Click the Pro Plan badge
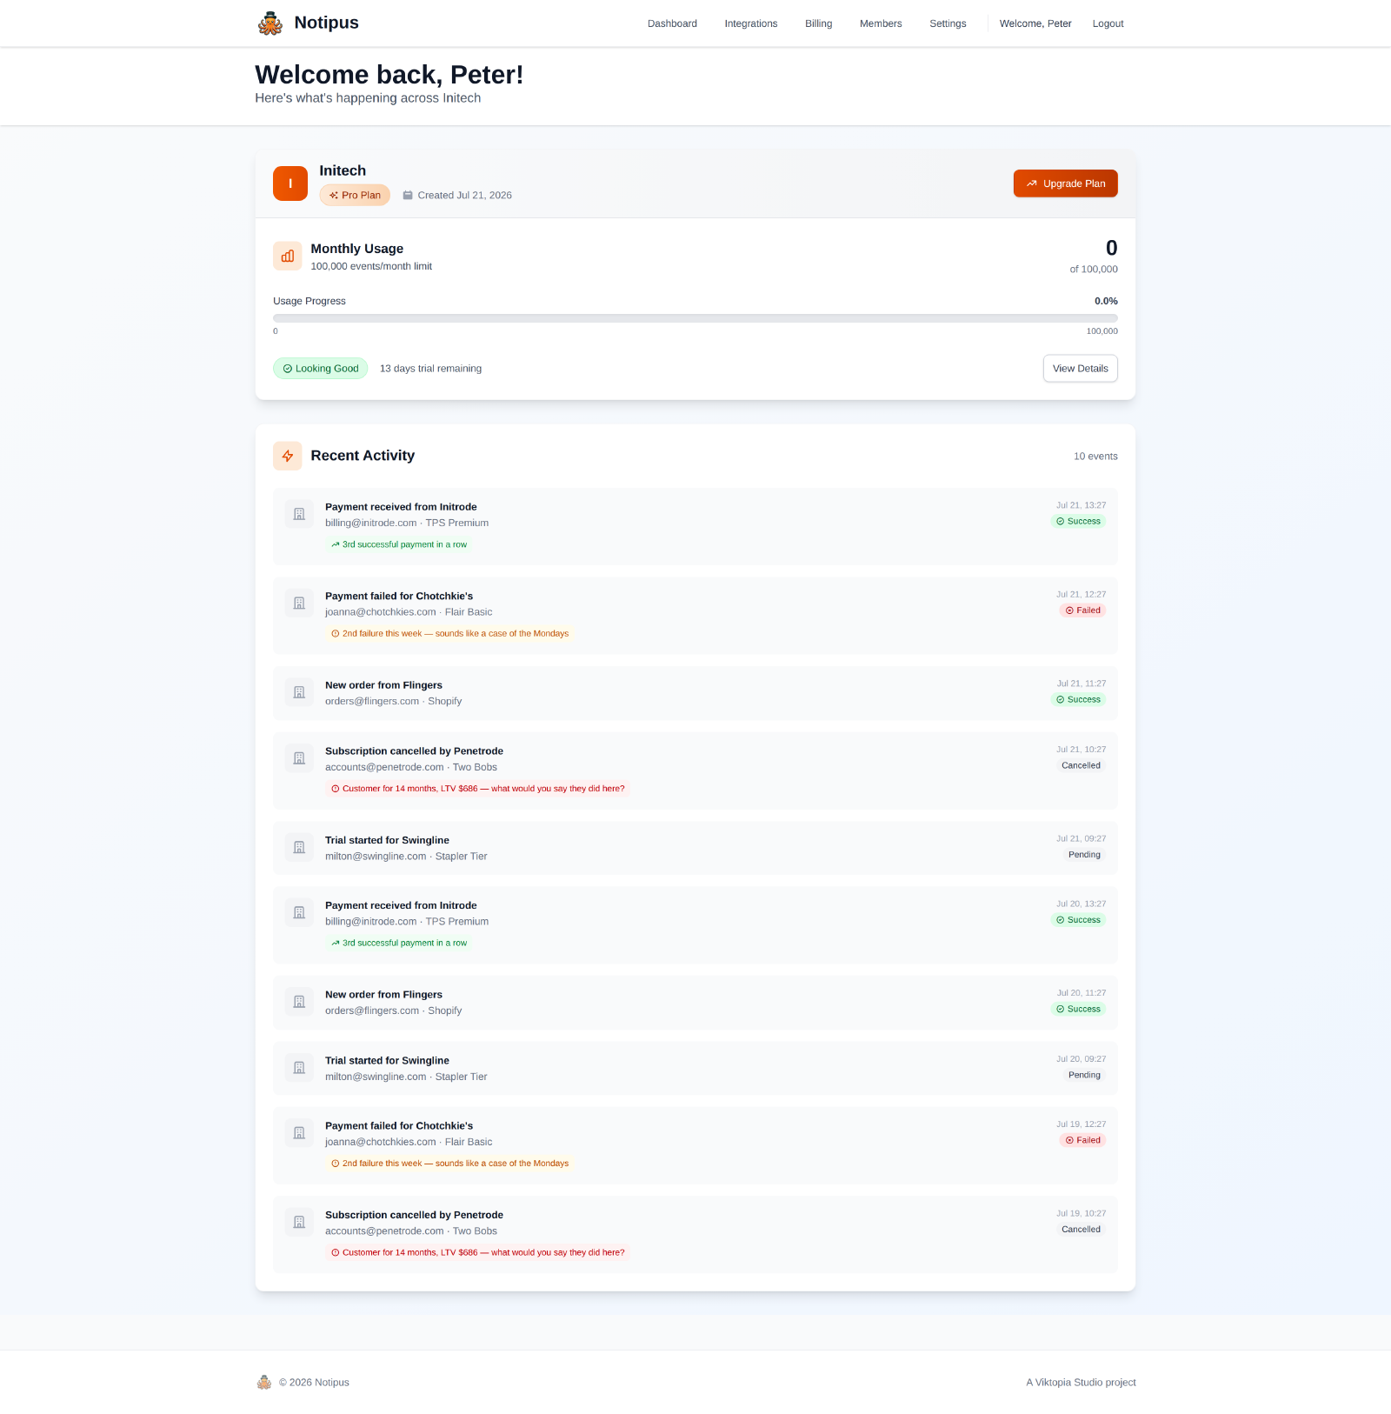1391x1414 pixels. 355,196
